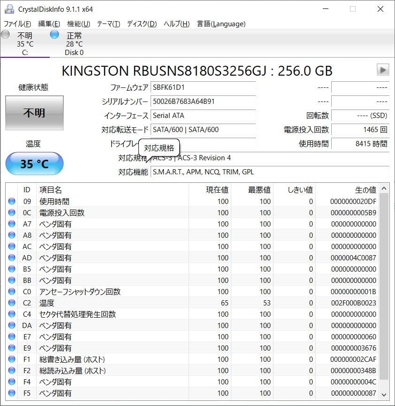This screenshot has width=395, height=406.
Task: Click the blue status icon beside 使用時間
Action: 11,201
